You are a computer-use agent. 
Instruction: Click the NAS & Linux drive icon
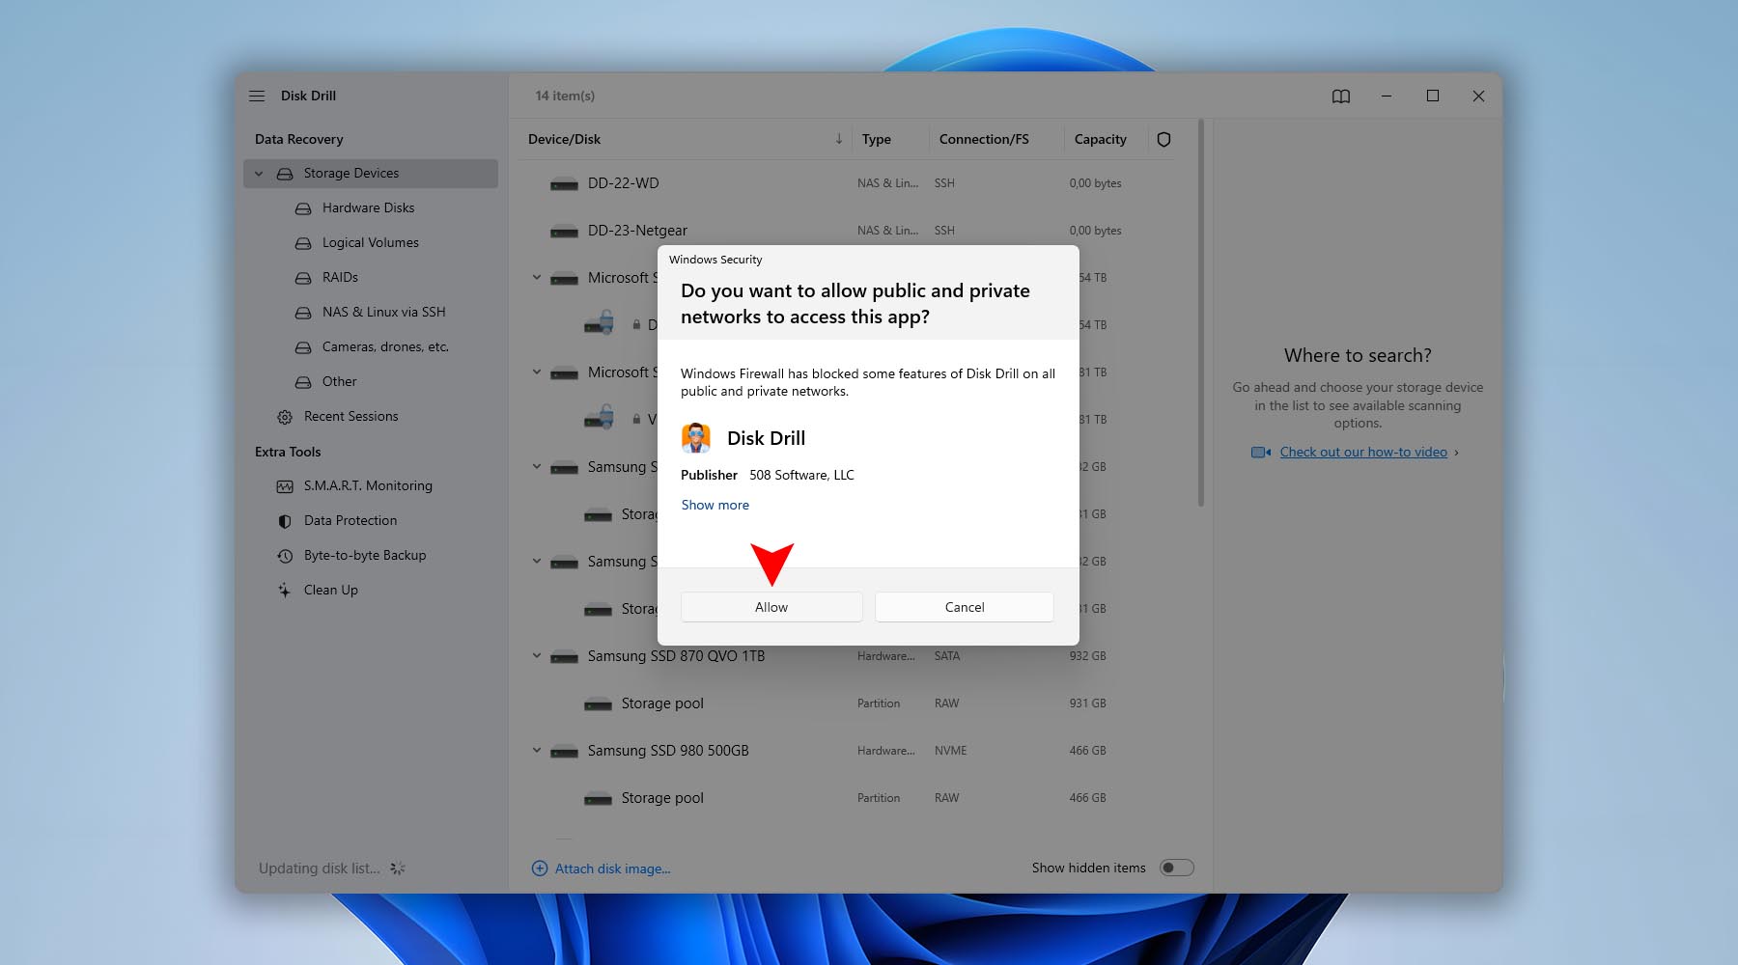tap(303, 313)
